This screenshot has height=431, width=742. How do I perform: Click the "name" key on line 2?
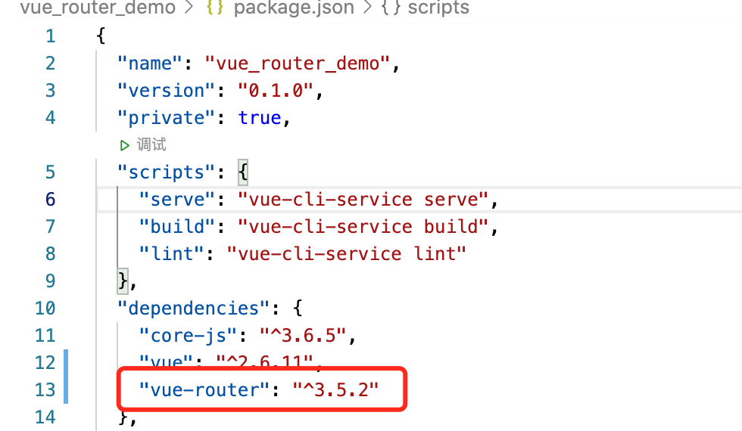155,64
